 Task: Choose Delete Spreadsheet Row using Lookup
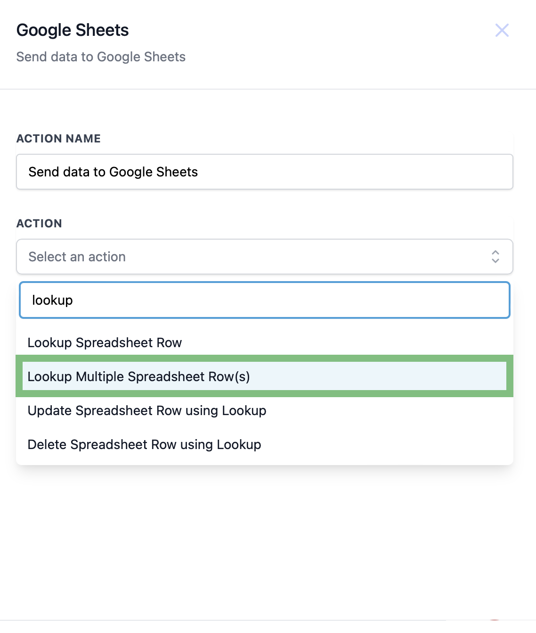pyautogui.click(x=265, y=444)
